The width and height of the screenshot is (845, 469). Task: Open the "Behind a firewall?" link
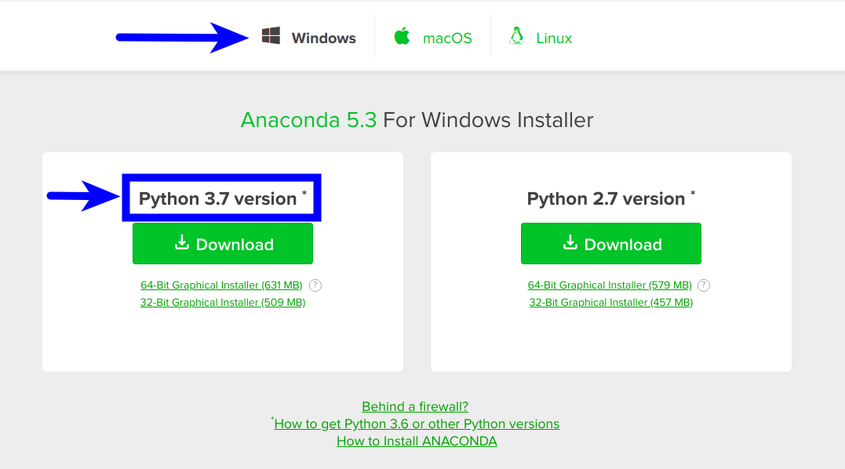click(x=415, y=406)
